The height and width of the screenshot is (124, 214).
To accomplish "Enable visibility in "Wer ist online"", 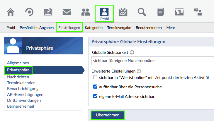I will pyautogui.click(x=95, y=77).
